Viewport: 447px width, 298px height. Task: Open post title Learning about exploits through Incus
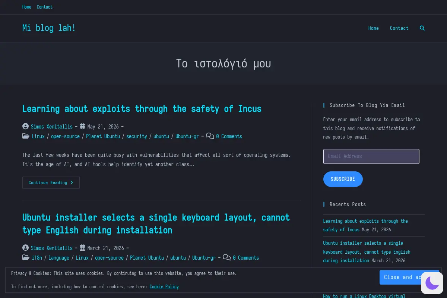click(x=142, y=109)
